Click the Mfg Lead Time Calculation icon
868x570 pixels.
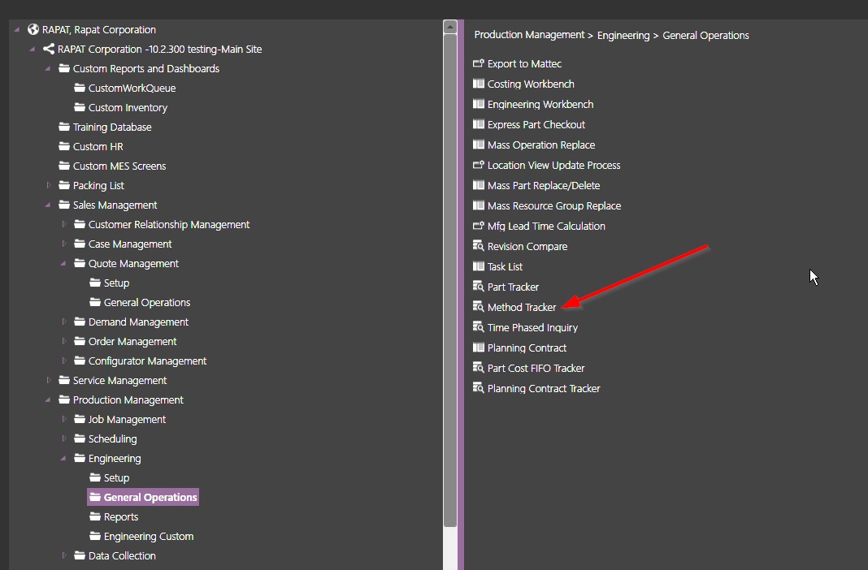(478, 226)
